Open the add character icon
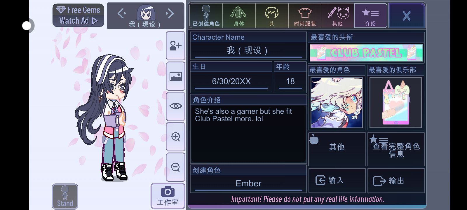 tap(176, 46)
